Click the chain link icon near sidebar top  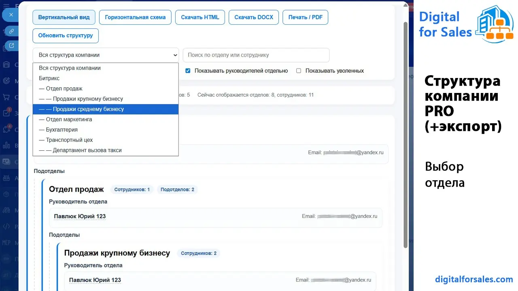(11, 31)
